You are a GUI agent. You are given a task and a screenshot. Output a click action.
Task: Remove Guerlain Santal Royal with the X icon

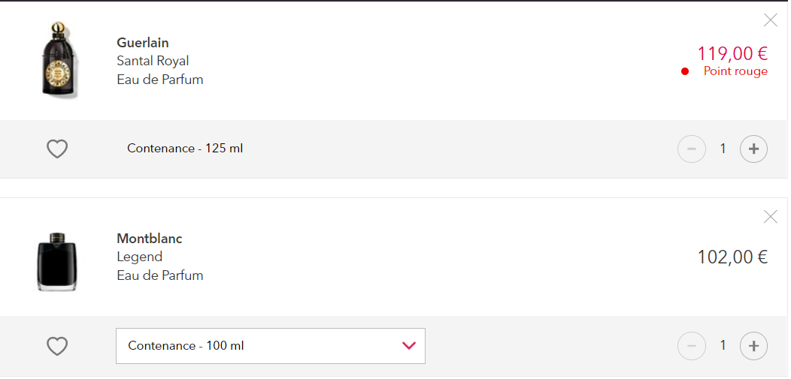(770, 20)
